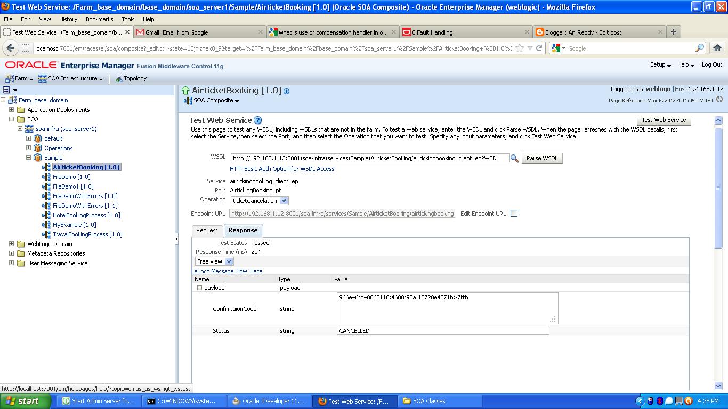Click the ConfimtaionCode value text area

click(x=447, y=308)
